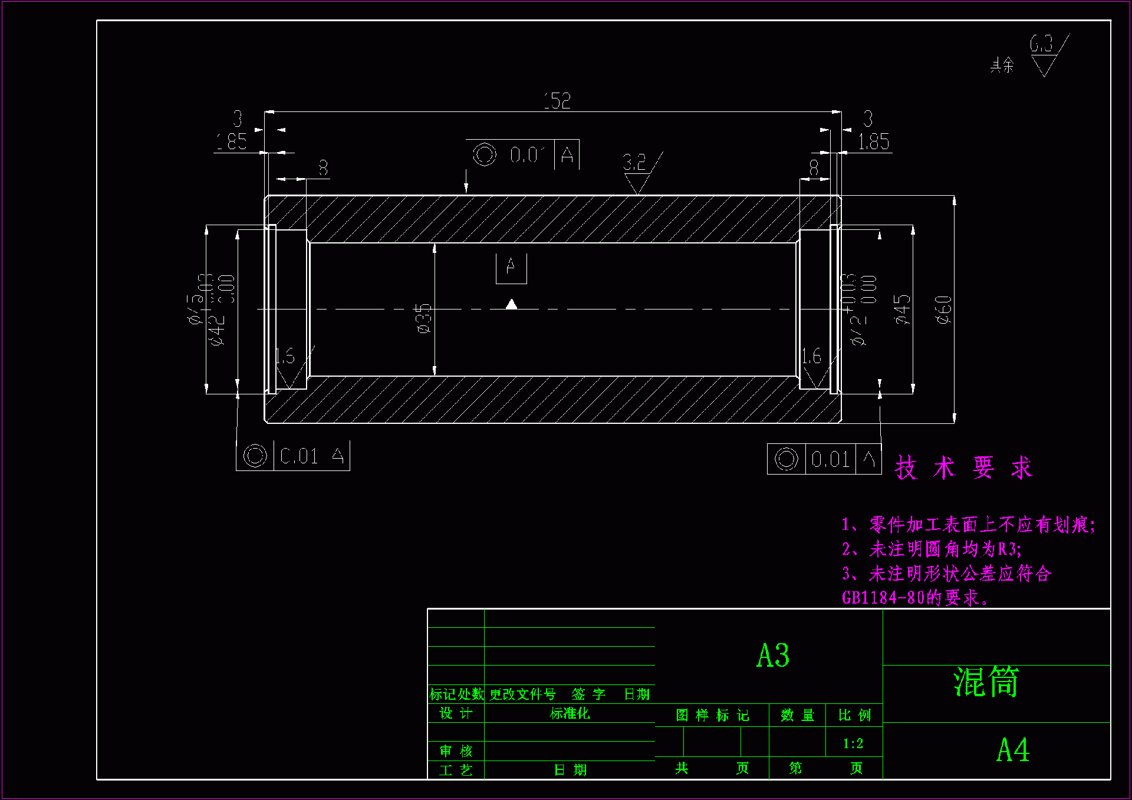
Task: Click the top concentricity tolerance circle symbol
Action: [x=485, y=154]
